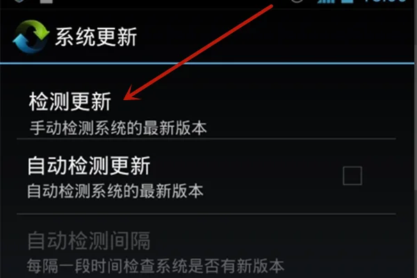
Task: Tap the battery indicator in status bar
Action: [x=347, y=1]
